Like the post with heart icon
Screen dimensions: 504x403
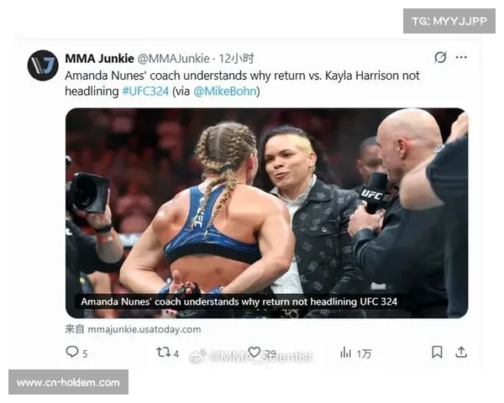(255, 353)
